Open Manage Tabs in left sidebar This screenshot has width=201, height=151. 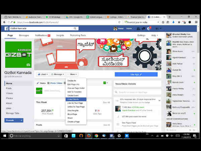13,113
